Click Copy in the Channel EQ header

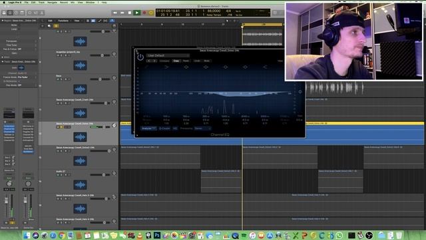point(176,61)
